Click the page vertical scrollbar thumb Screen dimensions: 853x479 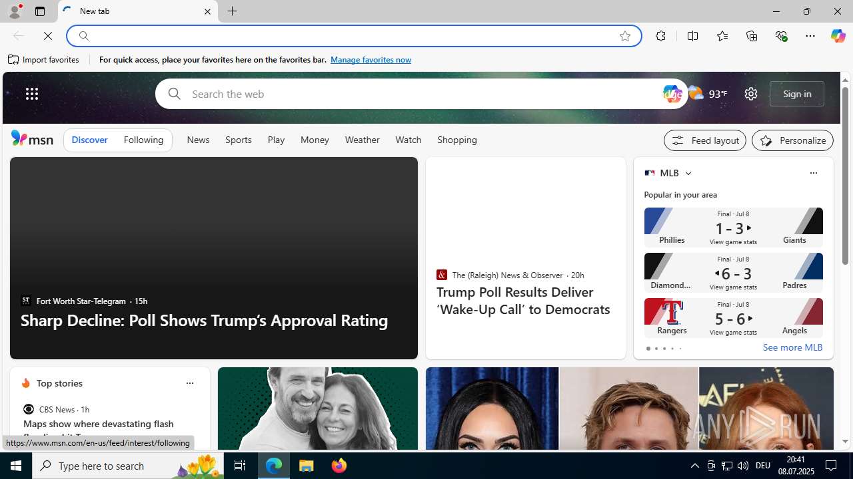coord(845,176)
